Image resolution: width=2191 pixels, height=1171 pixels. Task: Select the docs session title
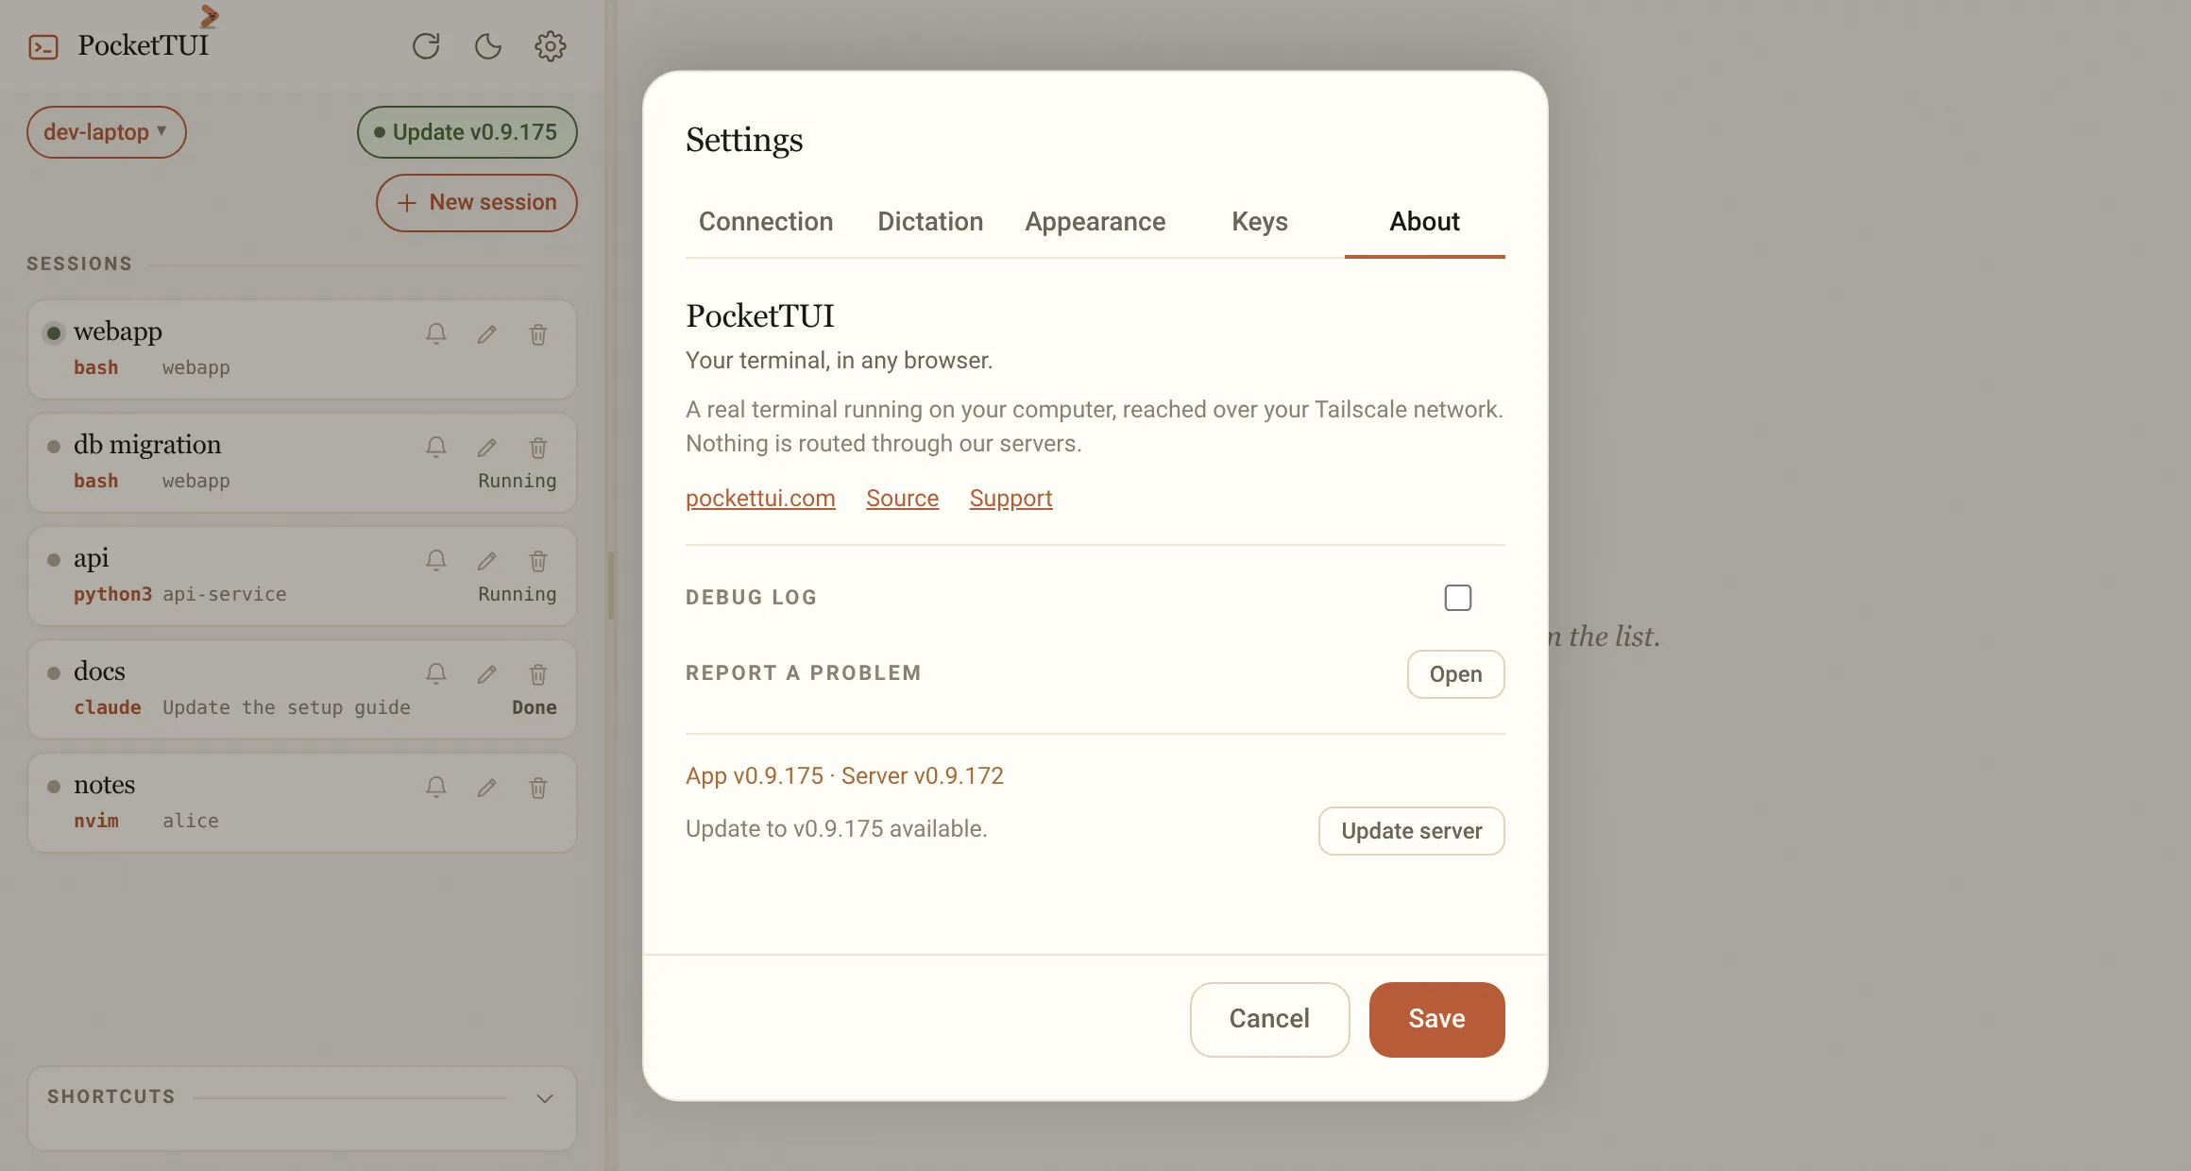coord(99,671)
